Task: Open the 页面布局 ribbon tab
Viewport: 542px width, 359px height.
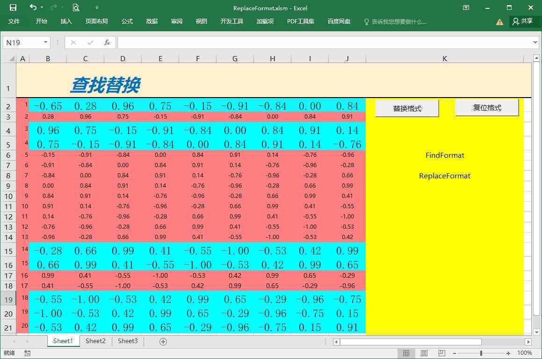Action: 97,21
